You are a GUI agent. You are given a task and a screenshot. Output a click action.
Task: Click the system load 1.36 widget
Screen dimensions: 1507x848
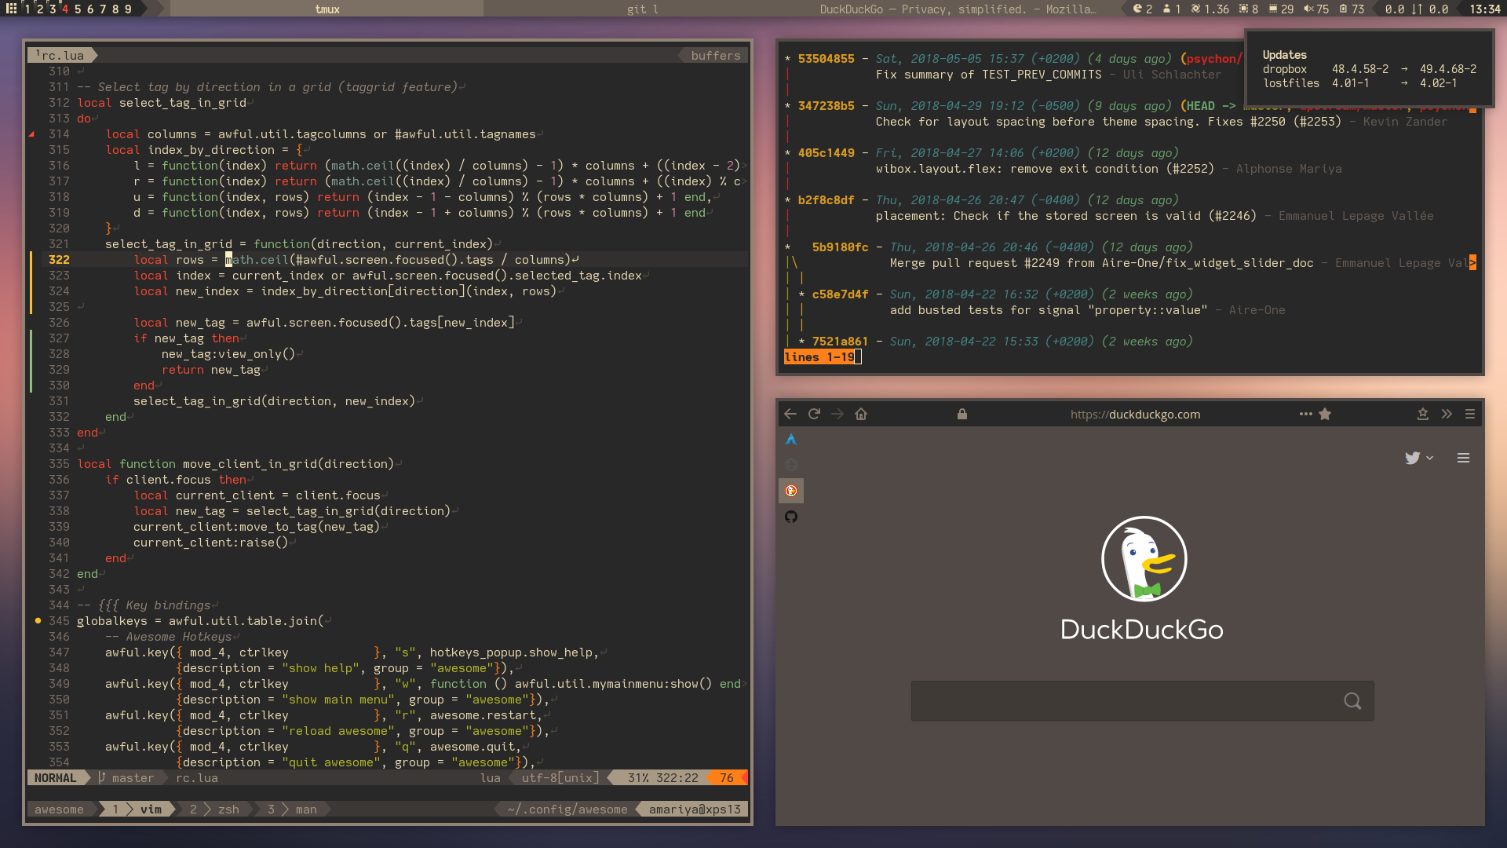[1210, 9]
